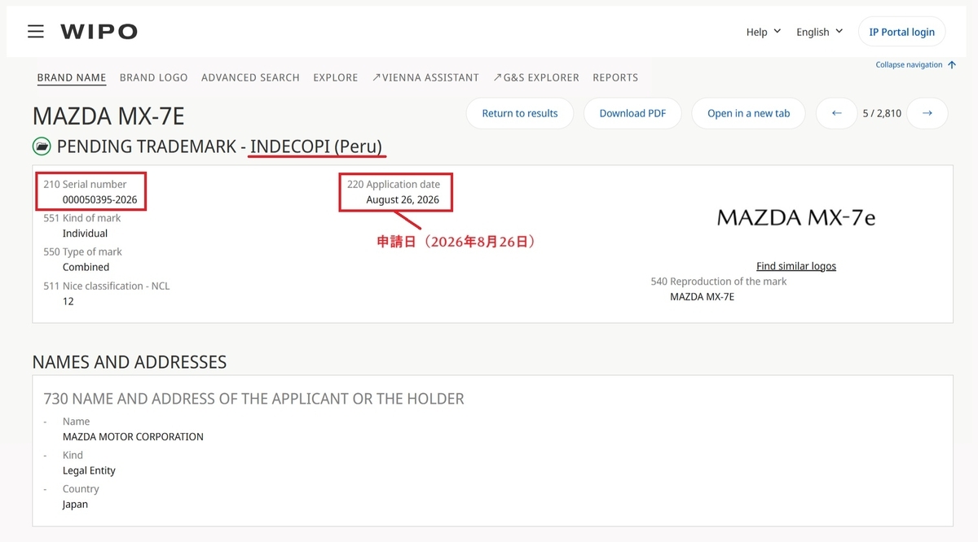Open the hamburger navigation menu

tap(35, 32)
